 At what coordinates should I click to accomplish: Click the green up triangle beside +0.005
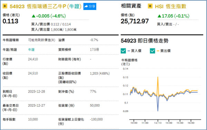click(33, 16)
